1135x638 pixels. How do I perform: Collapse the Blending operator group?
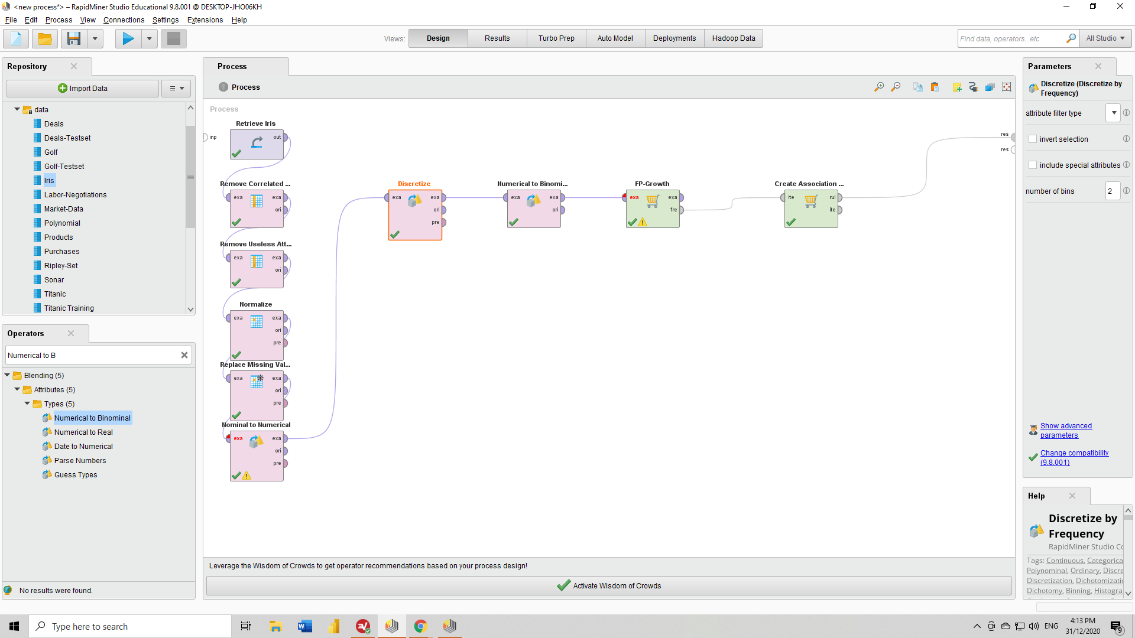pos(7,375)
